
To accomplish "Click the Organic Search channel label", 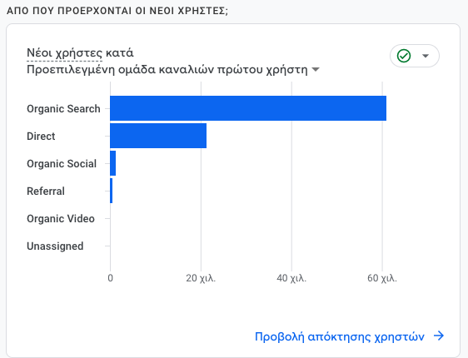I will pos(63,109).
